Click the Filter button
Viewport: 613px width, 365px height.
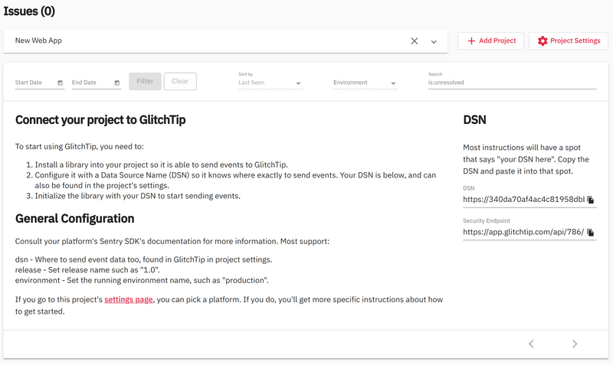(145, 81)
